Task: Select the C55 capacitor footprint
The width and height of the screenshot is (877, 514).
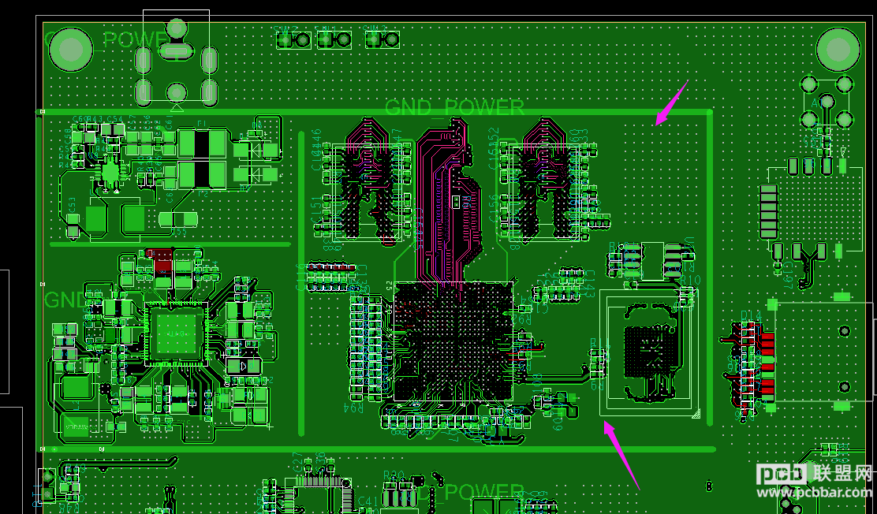Action: pyautogui.click(x=178, y=220)
